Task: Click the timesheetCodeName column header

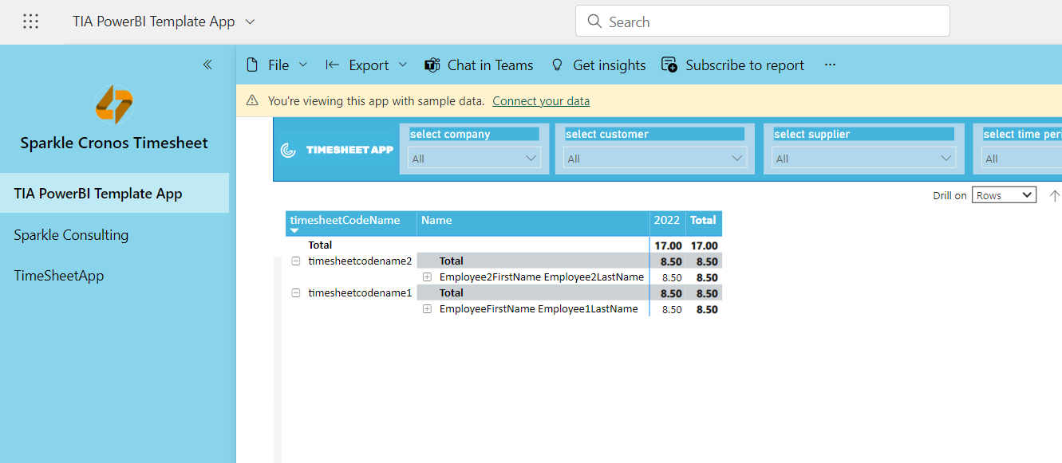Action: tap(351, 223)
